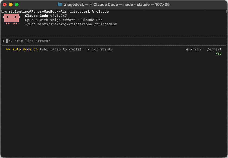
Task: Click the 'Claude Pro' plan text
Action: (92, 20)
